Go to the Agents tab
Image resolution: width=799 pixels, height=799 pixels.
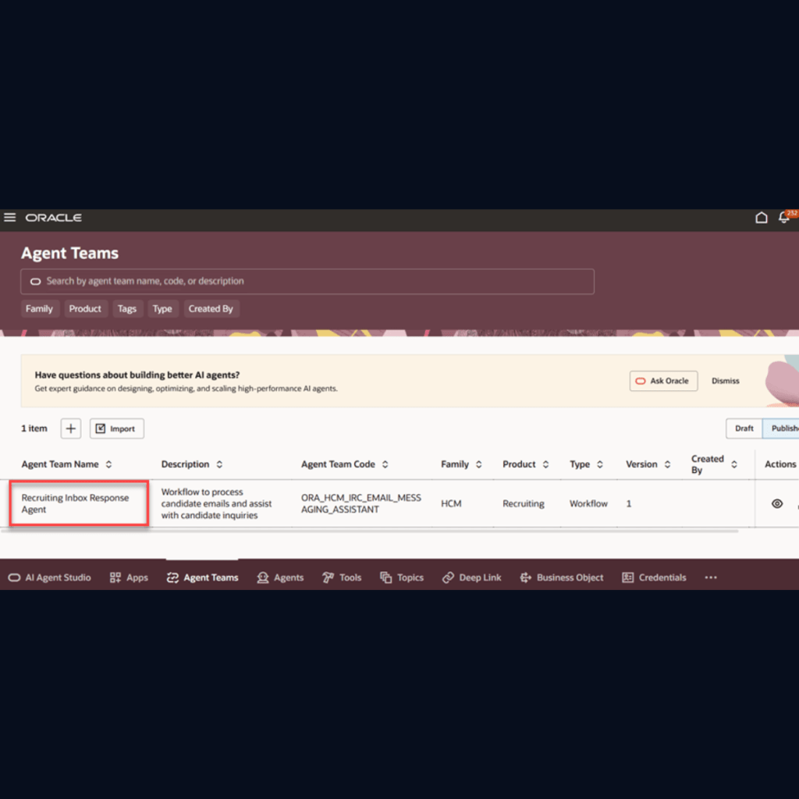click(x=280, y=577)
